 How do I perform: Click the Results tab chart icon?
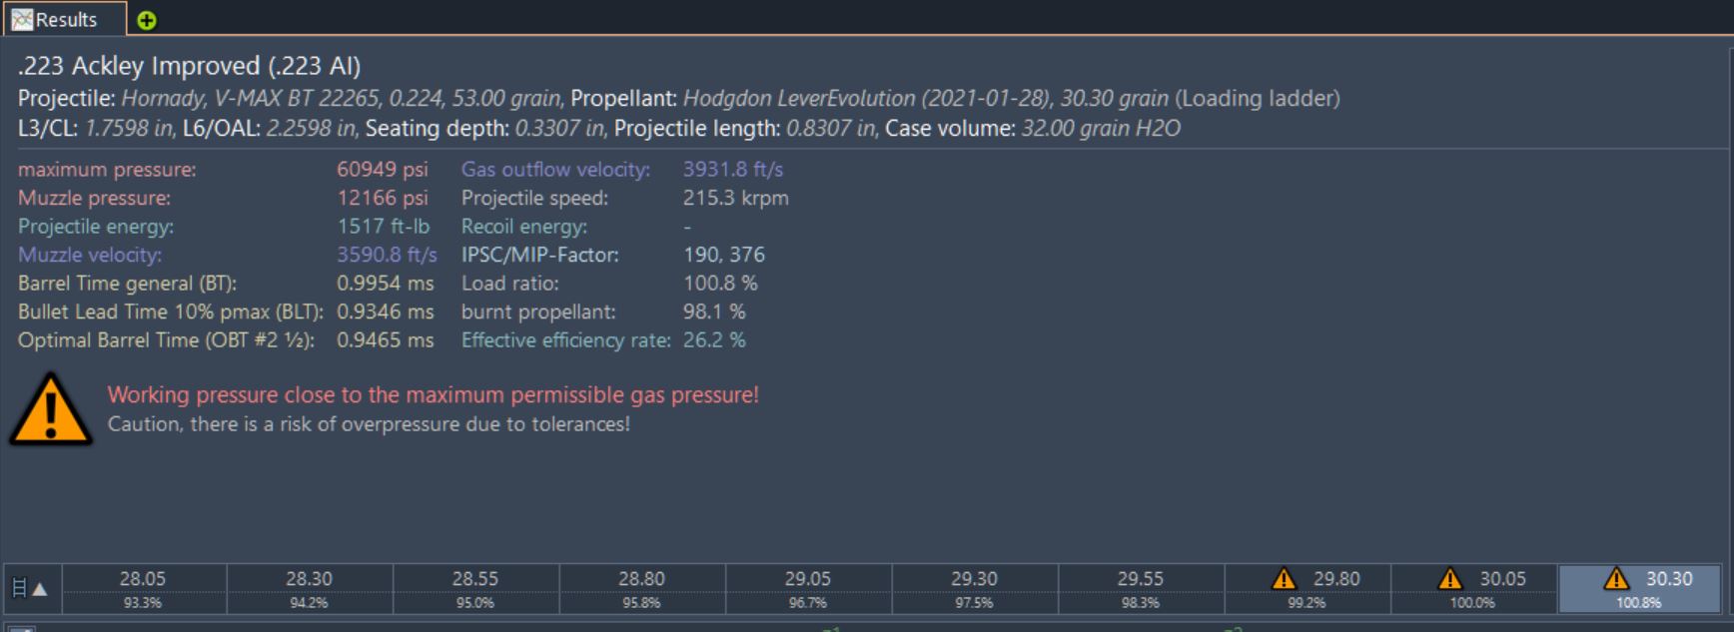(22, 20)
